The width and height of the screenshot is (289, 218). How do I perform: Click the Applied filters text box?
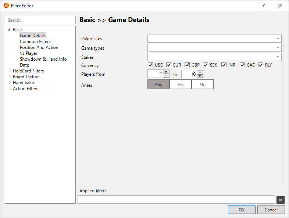pos(176,200)
